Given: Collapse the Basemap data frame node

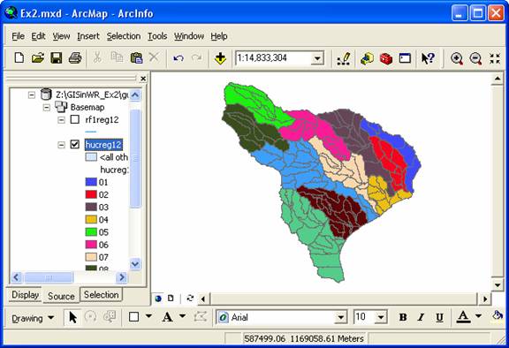Looking at the screenshot, I should (x=47, y=108).
